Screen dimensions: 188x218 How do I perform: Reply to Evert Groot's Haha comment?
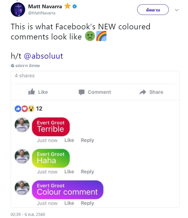[x=87, y=172]
